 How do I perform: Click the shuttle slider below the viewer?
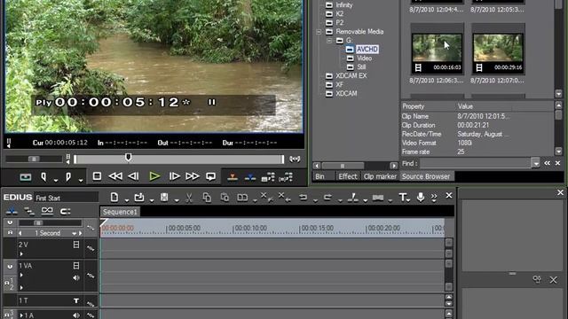click(34, 159)
